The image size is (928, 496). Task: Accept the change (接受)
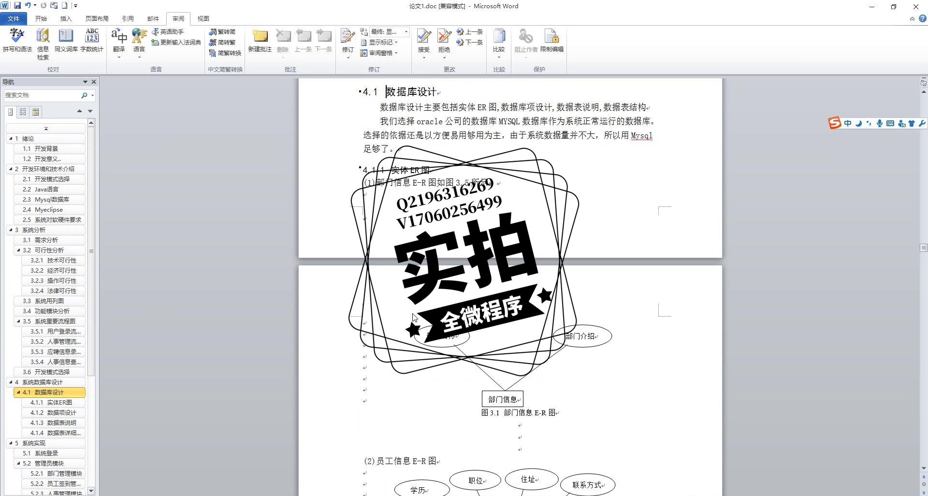point(424,44)
